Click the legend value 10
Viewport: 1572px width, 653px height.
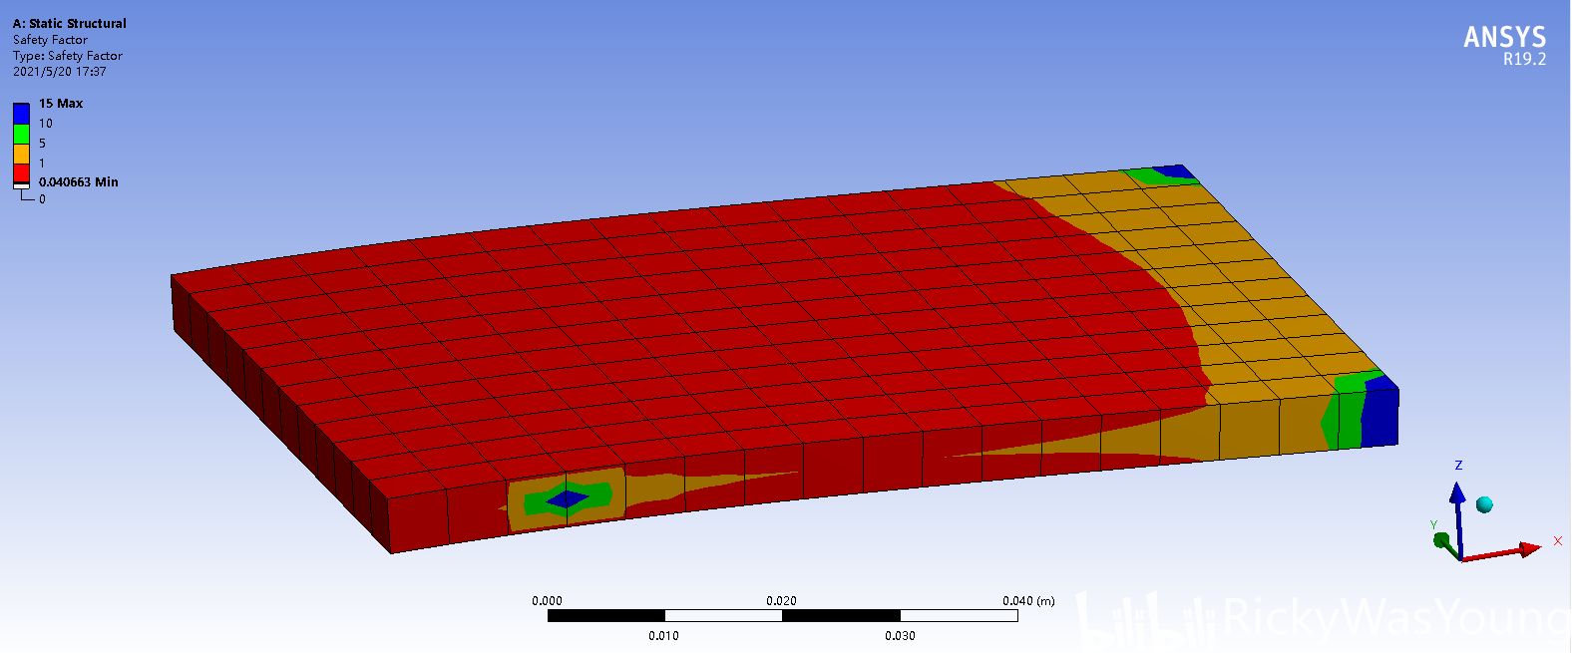click(x=46, y=124)
